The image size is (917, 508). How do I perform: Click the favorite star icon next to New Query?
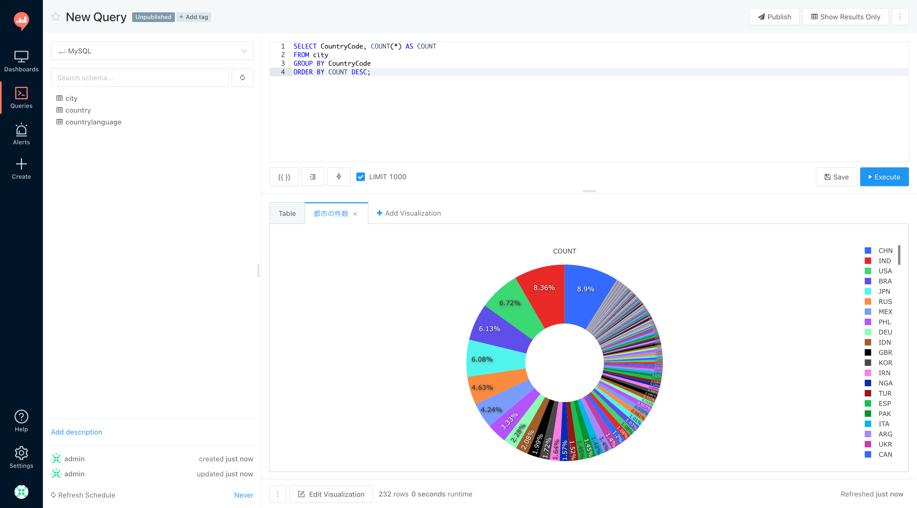tap(56, 17)
